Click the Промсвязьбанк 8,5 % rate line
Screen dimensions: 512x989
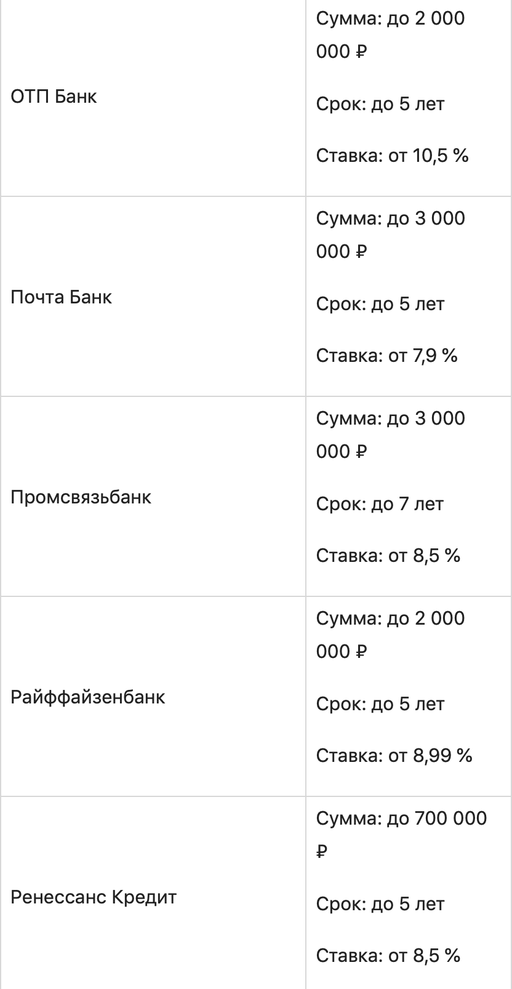click(x=388, y=556)
